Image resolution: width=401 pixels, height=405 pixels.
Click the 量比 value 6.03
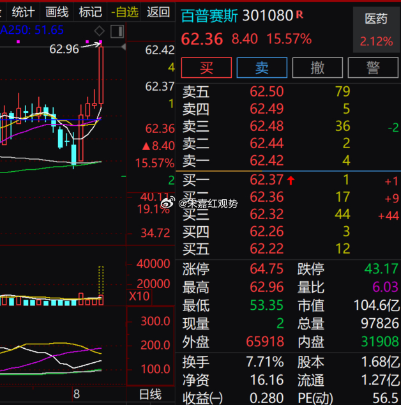(385, 287)
